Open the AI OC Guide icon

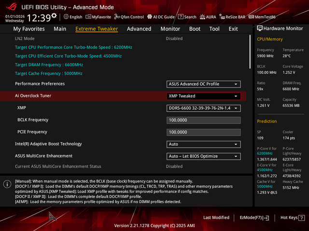(x=150, y=17)
